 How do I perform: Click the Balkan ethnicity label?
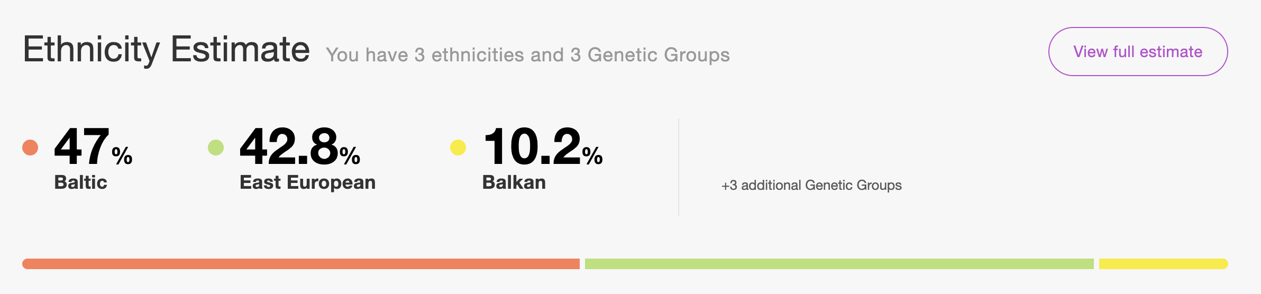pos(514,182)
